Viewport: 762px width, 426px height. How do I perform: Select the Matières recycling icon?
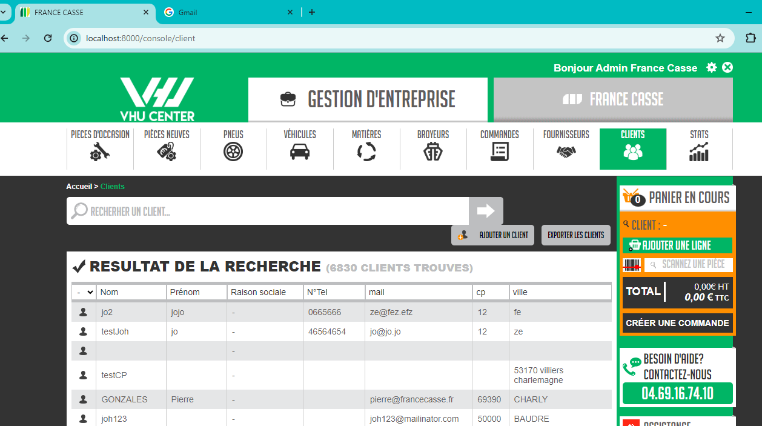(x=366, y=151)
